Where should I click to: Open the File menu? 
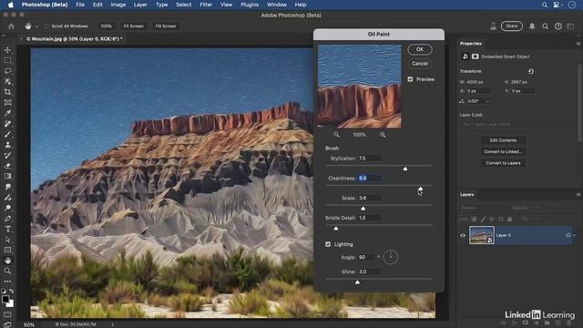(x=80, y=5)
